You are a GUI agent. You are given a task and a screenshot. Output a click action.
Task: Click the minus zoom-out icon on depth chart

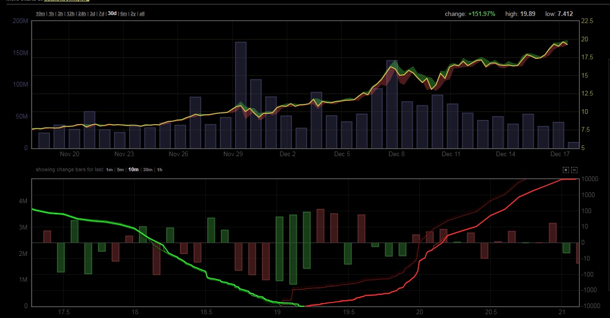574,170
